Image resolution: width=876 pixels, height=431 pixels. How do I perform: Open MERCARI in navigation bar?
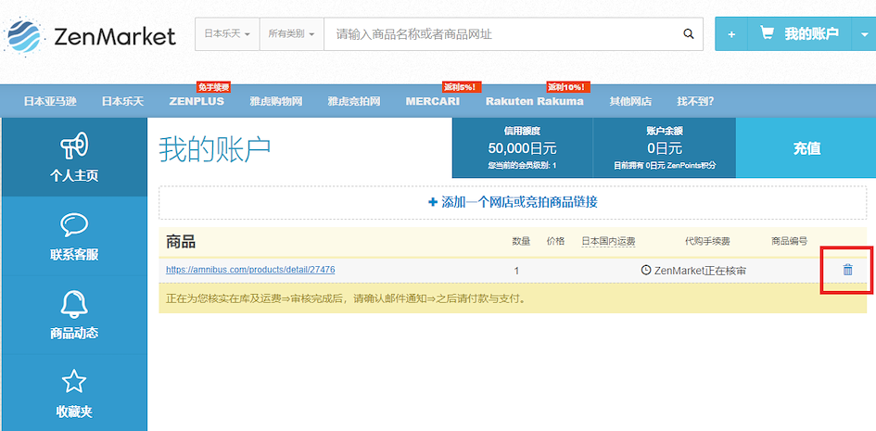tap(432, 102)
